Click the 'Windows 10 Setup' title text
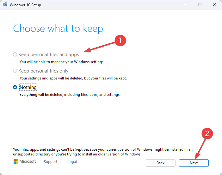Screen dimensions: 222x175 25,5
